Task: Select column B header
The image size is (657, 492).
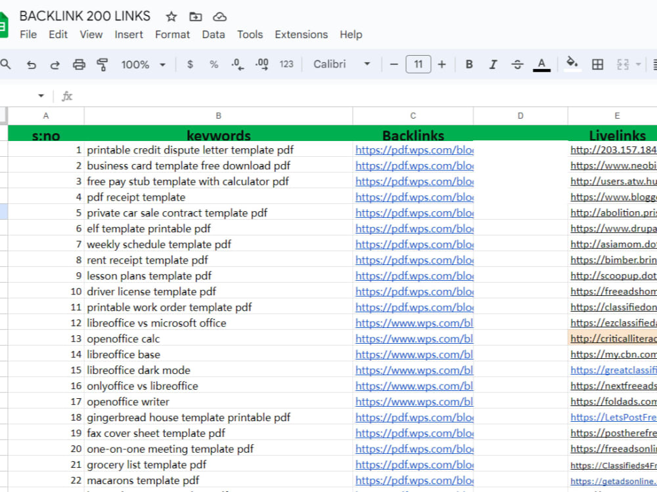Action: (218, 116)
